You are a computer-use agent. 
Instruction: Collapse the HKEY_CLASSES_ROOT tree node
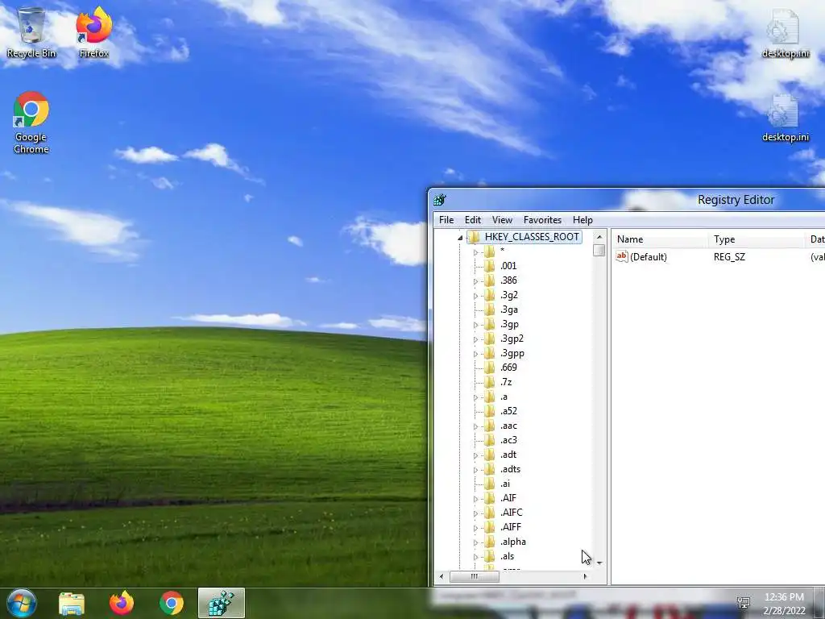pos(460,238)
